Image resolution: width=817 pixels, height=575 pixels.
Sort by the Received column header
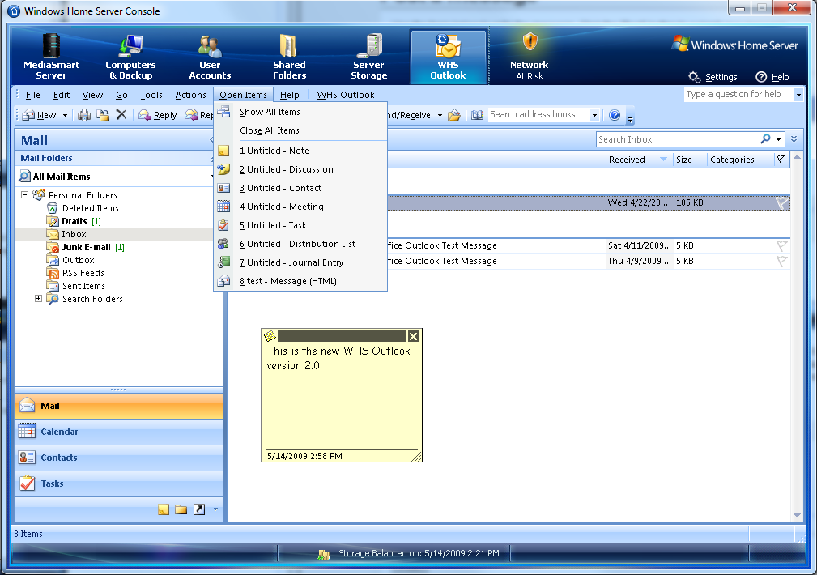[x=638, y=160]
